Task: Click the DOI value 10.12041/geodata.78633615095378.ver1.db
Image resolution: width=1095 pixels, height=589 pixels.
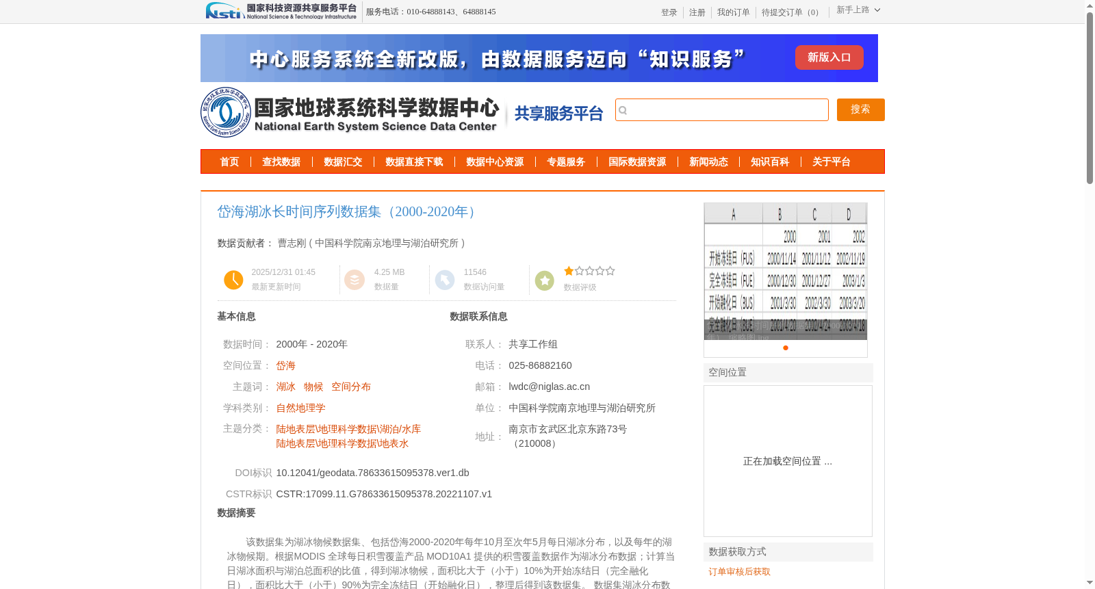Action: (x=373, y=473)
